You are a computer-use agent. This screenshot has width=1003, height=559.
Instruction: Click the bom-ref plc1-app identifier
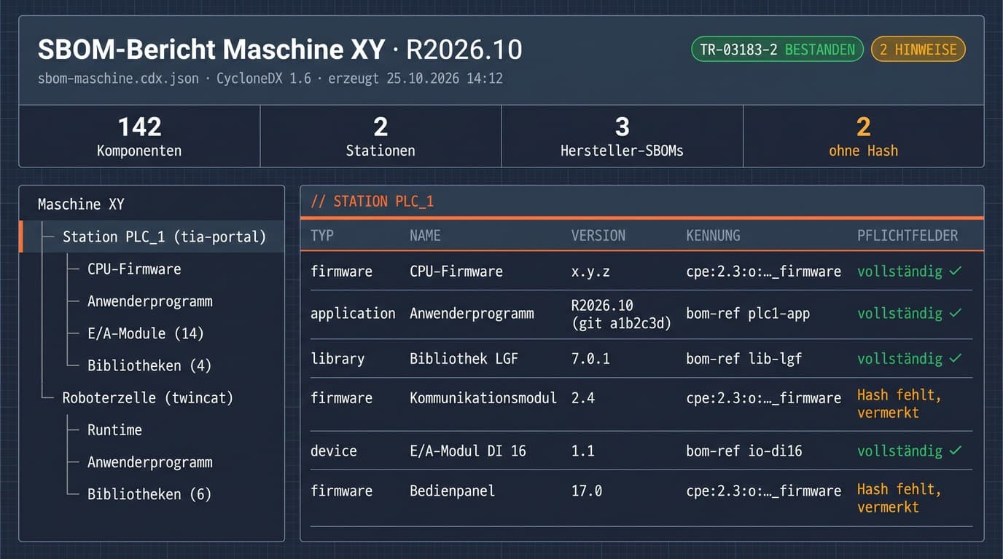748,314
